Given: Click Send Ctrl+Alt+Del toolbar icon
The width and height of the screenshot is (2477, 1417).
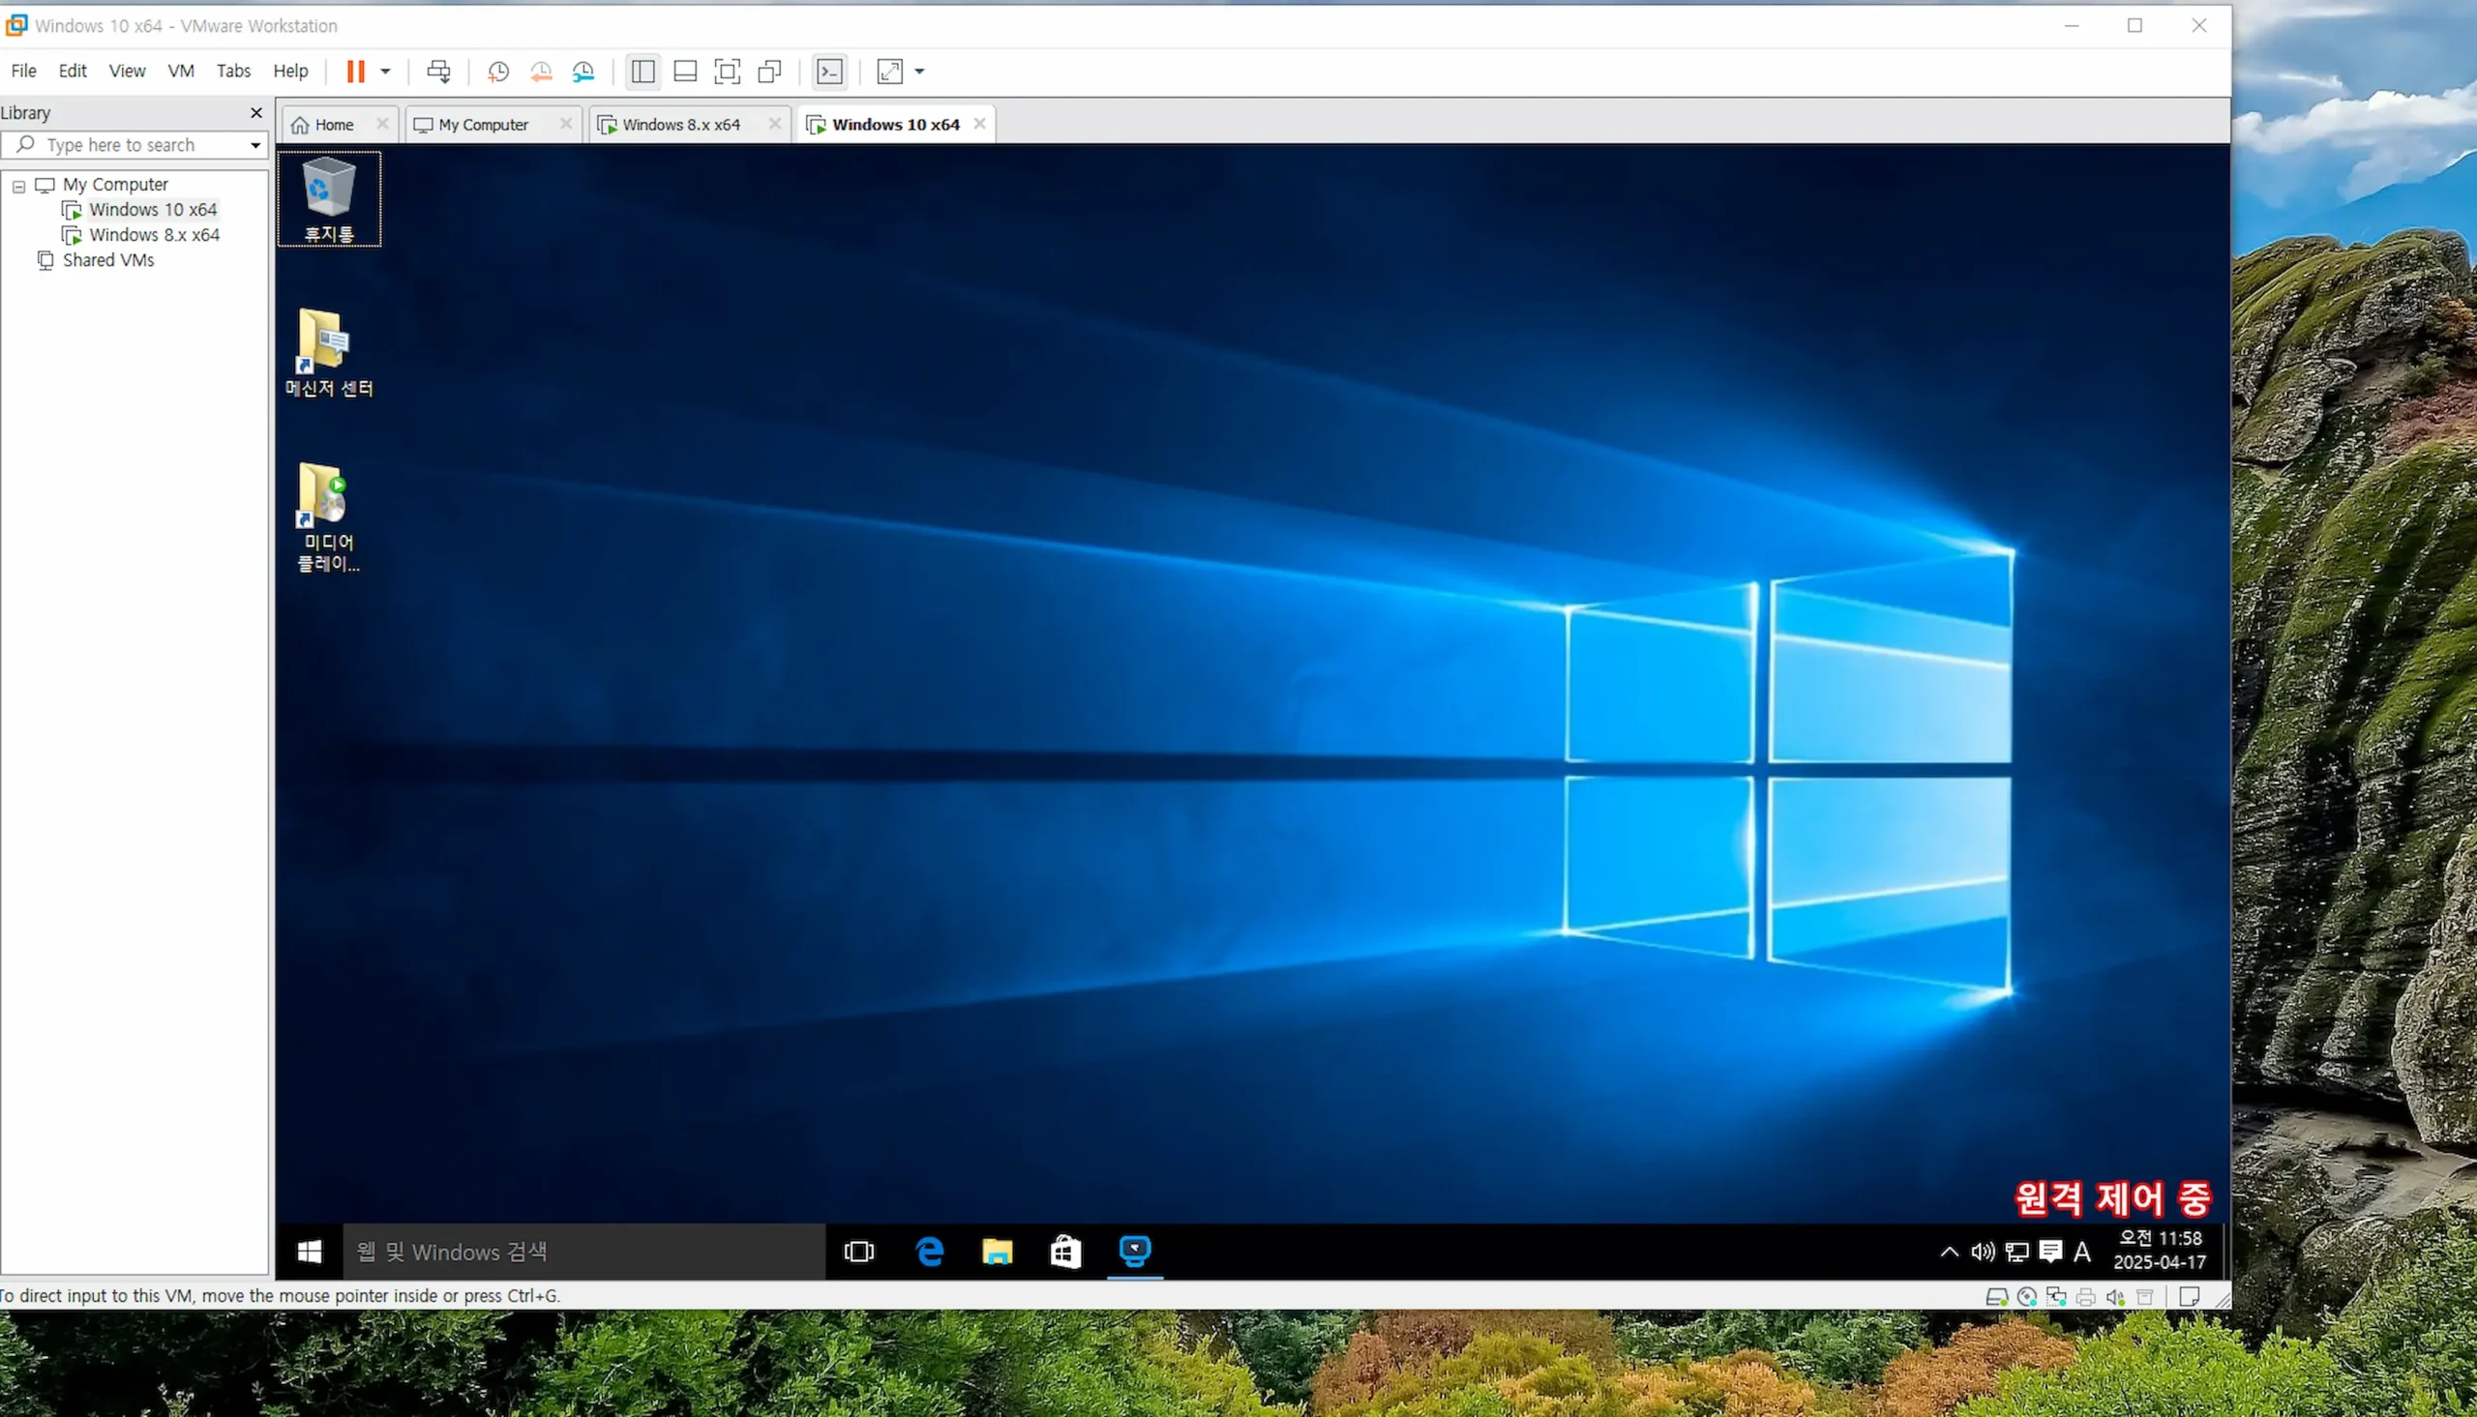Looking at the screenshot, I should click(439, 71).
